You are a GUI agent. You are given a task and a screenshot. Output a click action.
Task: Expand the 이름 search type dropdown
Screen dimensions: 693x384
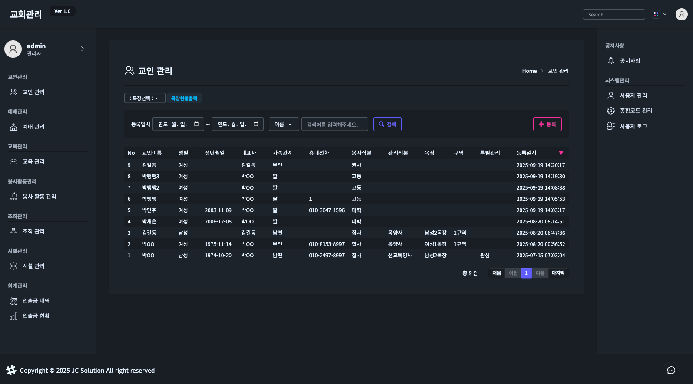click(284, 124)
